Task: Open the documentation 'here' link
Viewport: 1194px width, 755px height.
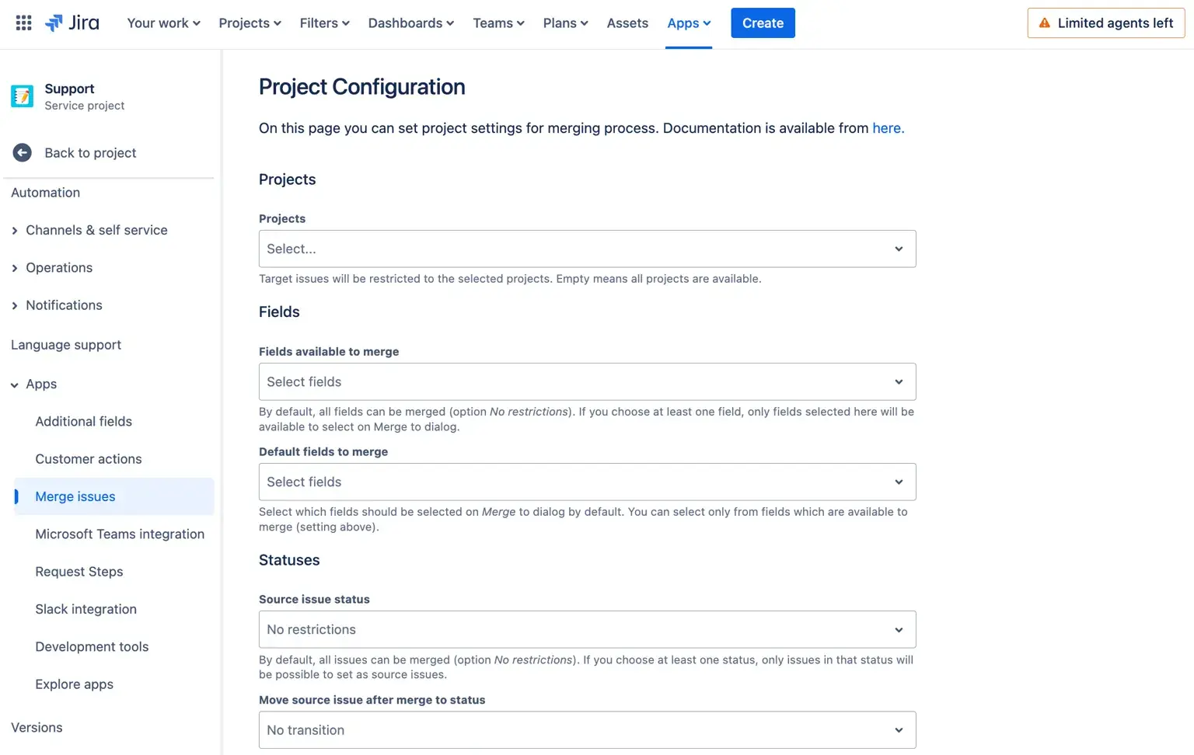Action: [x=888, y=128]
